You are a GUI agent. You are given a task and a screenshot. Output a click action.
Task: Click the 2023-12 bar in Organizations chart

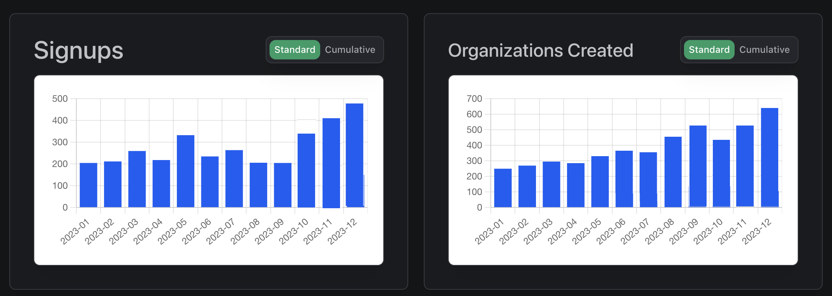pyautogui.click(x=770, y=157)
